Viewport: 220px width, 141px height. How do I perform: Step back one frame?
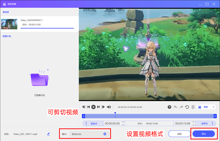point(84,107)
